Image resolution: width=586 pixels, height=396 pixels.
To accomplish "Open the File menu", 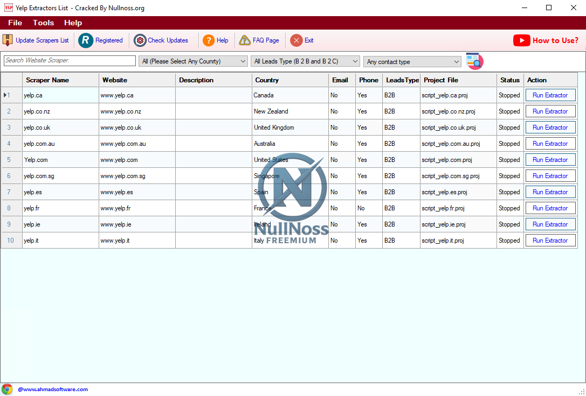I will pyautogui.click(x=15, y=23).
